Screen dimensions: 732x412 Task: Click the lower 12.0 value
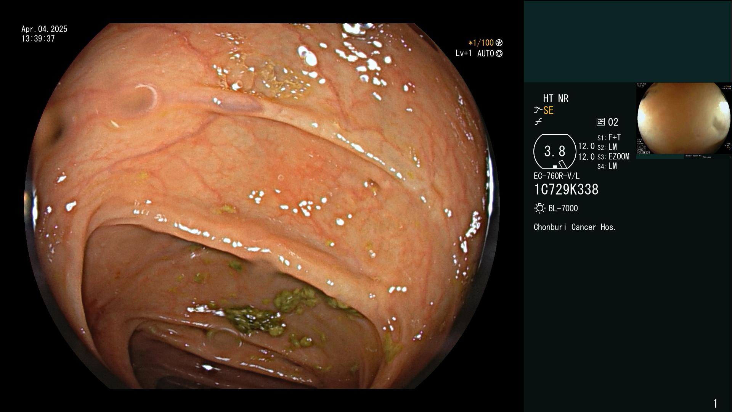point(586,157)
